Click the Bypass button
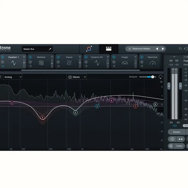188x188 pixels. tap(177, 132)
